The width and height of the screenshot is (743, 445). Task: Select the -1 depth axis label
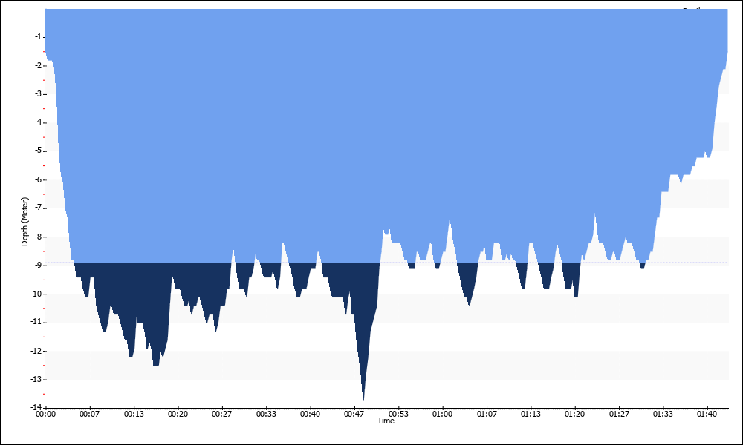coord(39,37)
